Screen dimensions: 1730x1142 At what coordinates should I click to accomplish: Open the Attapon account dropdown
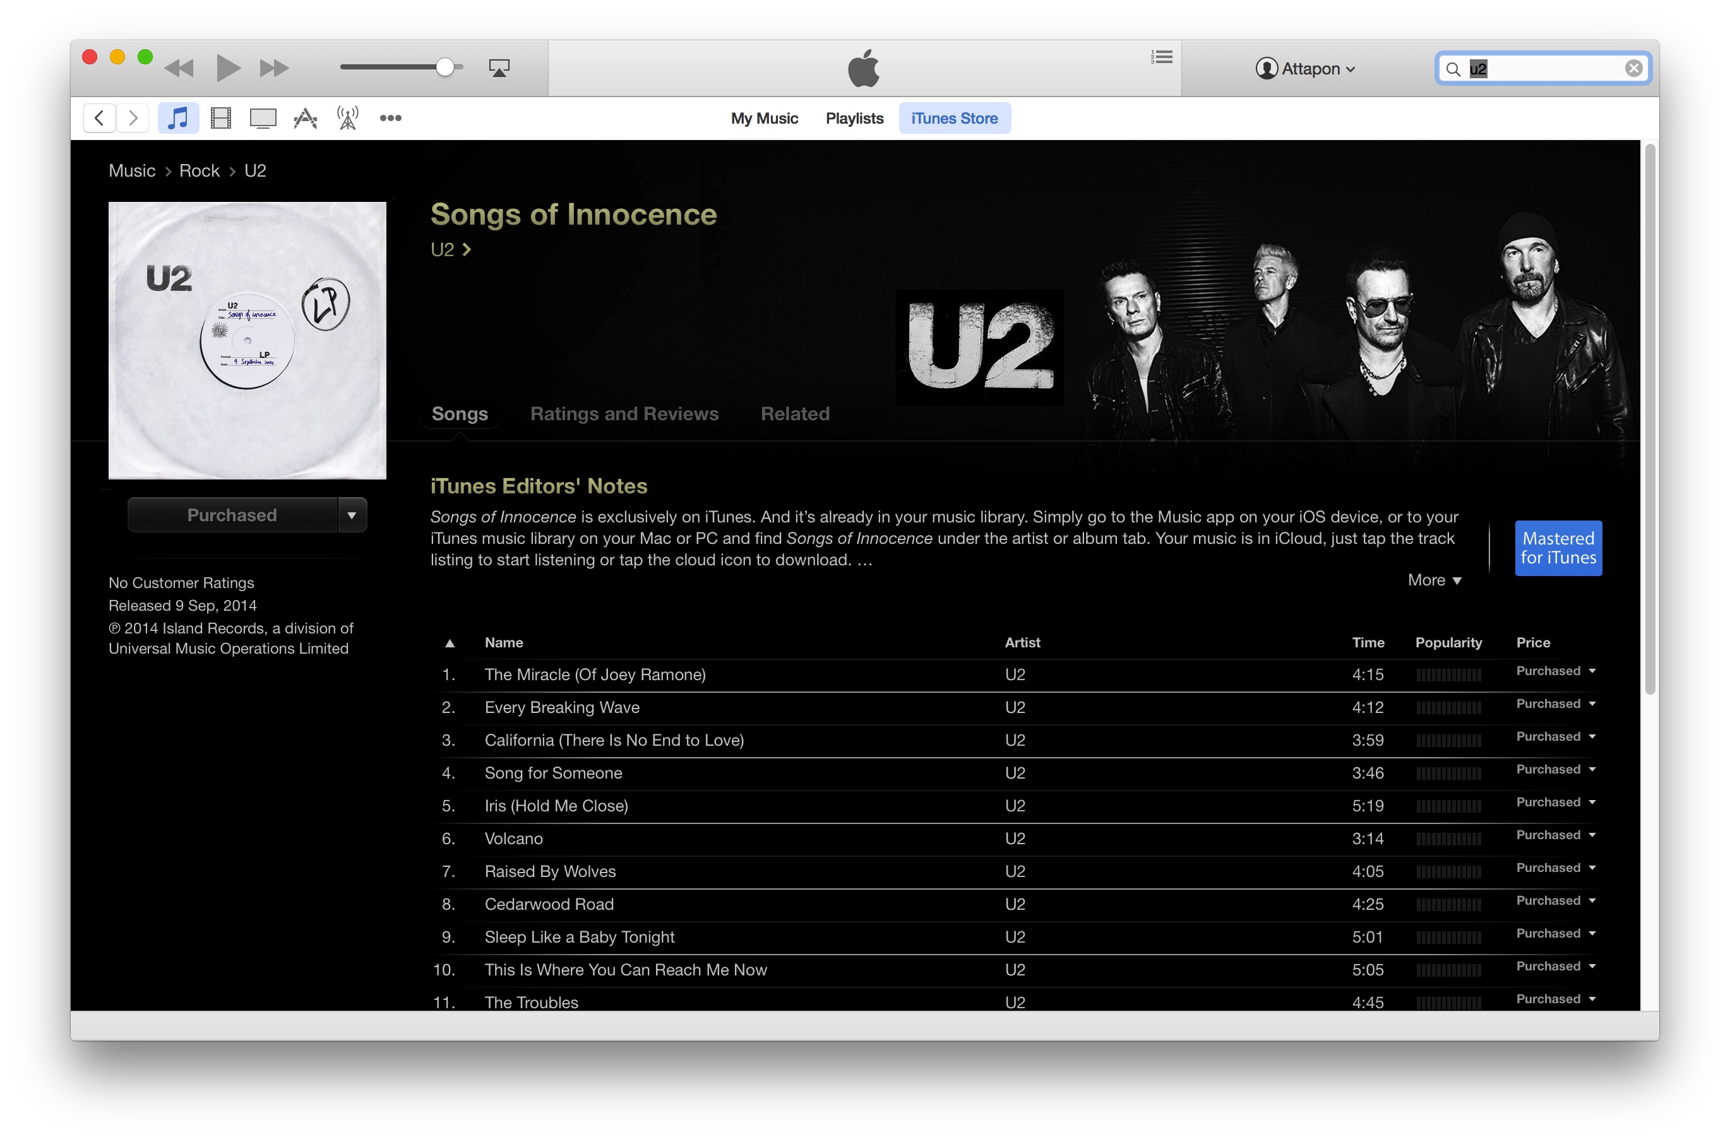[1305, 69]
